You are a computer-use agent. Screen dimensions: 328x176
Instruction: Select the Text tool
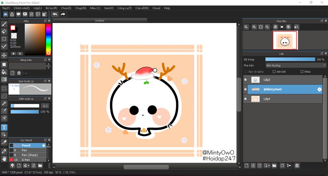point(4,127)
